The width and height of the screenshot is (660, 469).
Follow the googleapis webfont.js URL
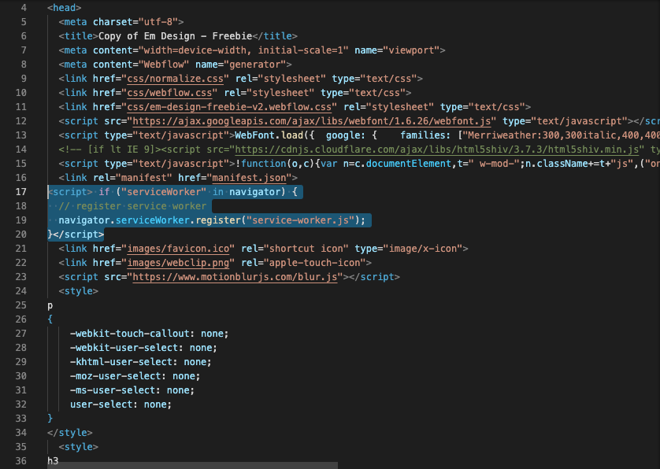pyautogui.click(x=311, y=121)
